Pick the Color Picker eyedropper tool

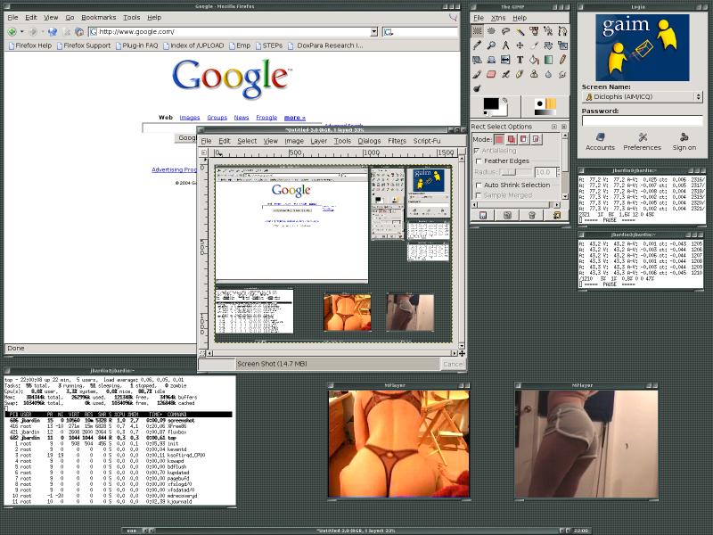pyautogui.click(x=477, y=45)
